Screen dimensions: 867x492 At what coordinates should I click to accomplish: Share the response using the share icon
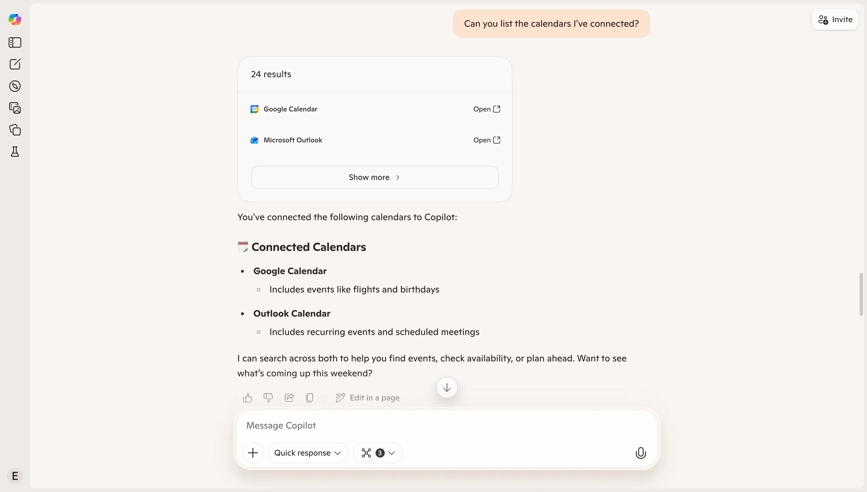coord(289,398)
